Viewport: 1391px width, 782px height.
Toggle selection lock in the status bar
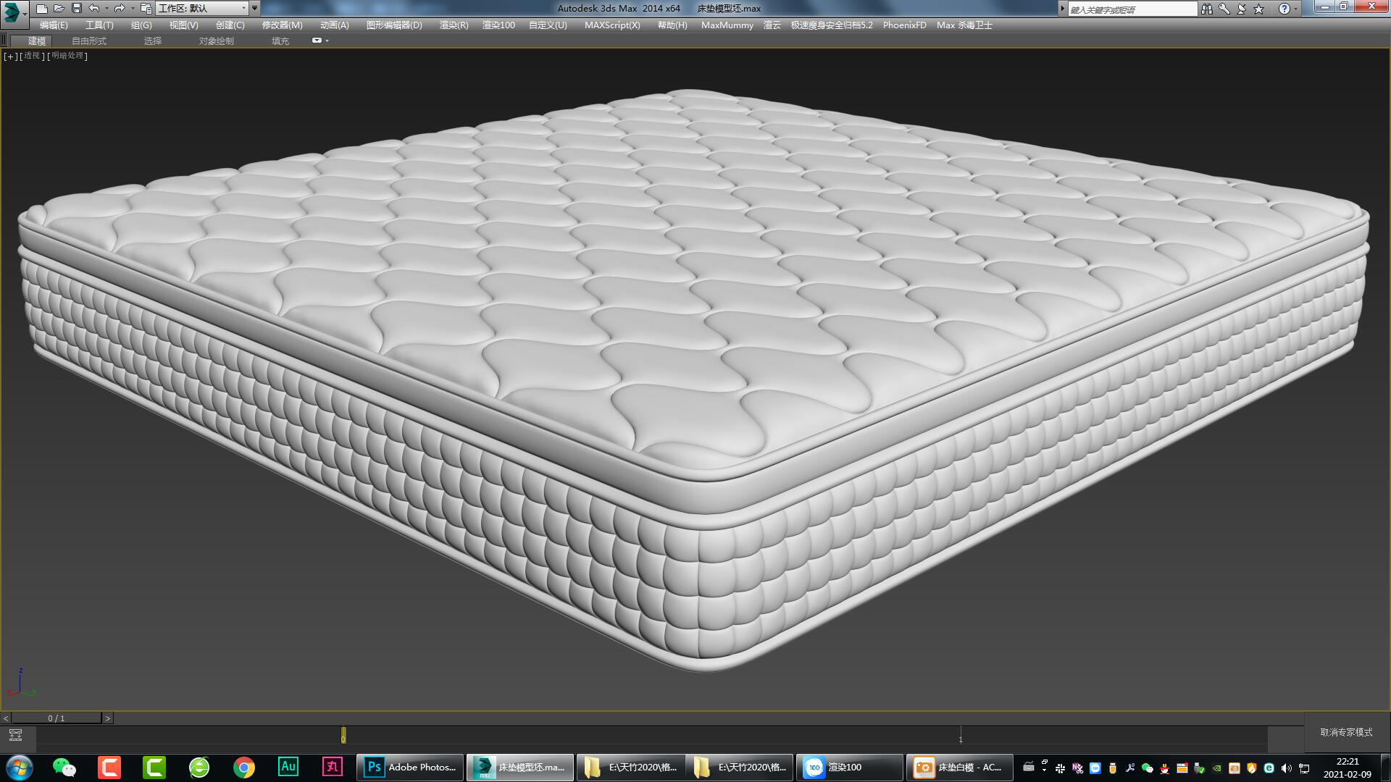(15, 733)
